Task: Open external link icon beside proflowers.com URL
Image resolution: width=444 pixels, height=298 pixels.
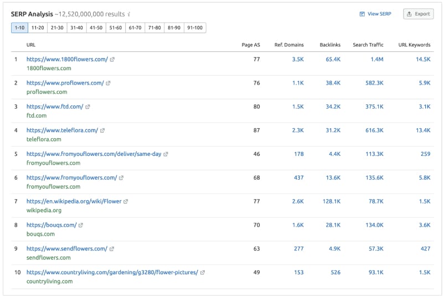Action: coord(108,83)
